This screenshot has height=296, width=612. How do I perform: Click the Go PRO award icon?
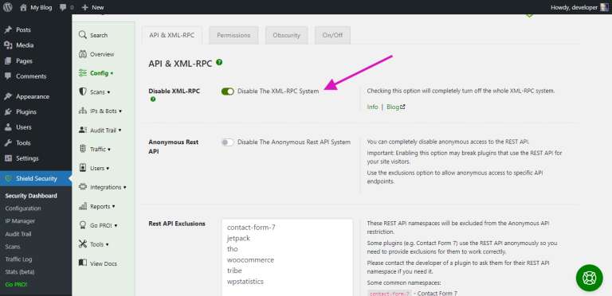click(82, 225)
